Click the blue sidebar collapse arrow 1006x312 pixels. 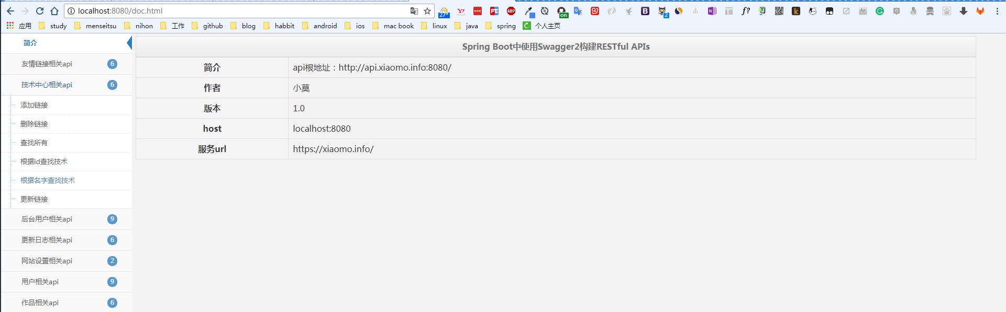click(129, 43)
